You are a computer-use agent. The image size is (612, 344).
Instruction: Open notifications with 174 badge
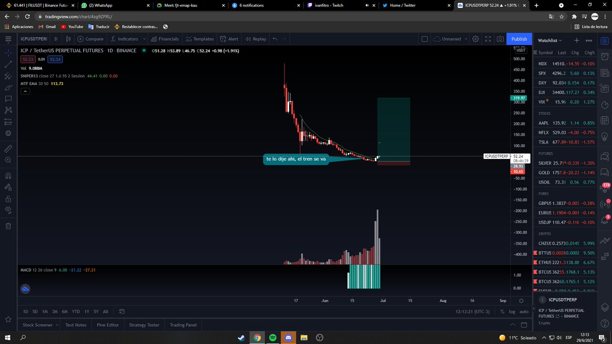click(605, 188)
